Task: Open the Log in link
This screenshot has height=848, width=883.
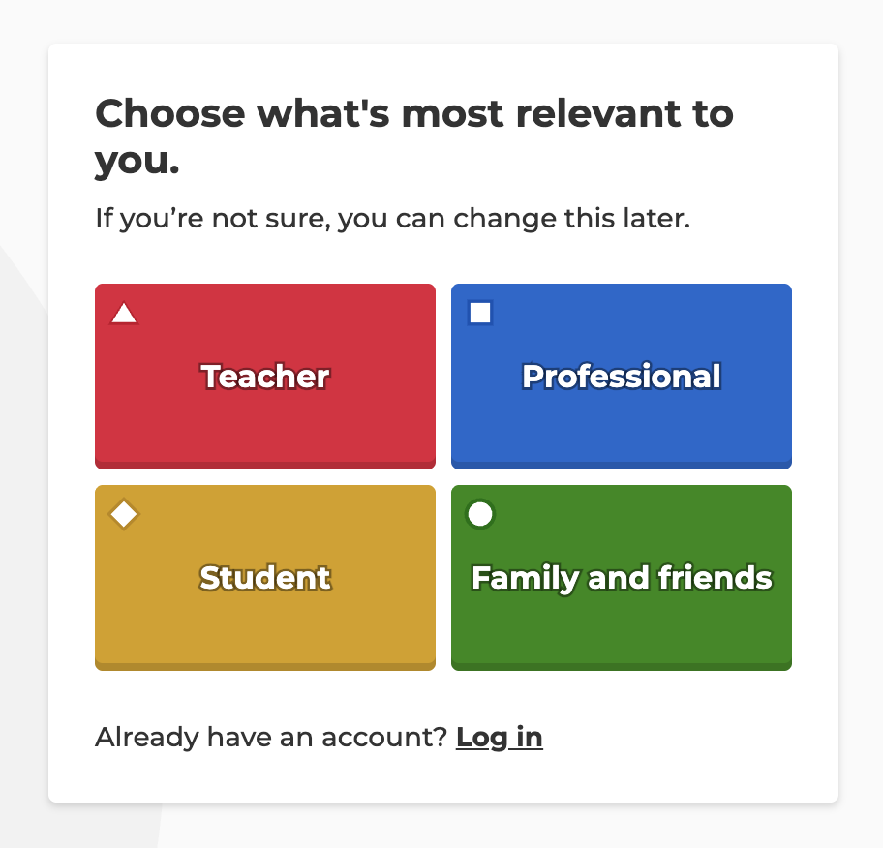Action: [x=500, y=738]
